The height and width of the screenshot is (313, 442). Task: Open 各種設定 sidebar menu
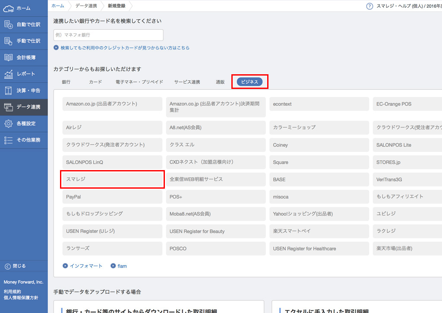24,123
